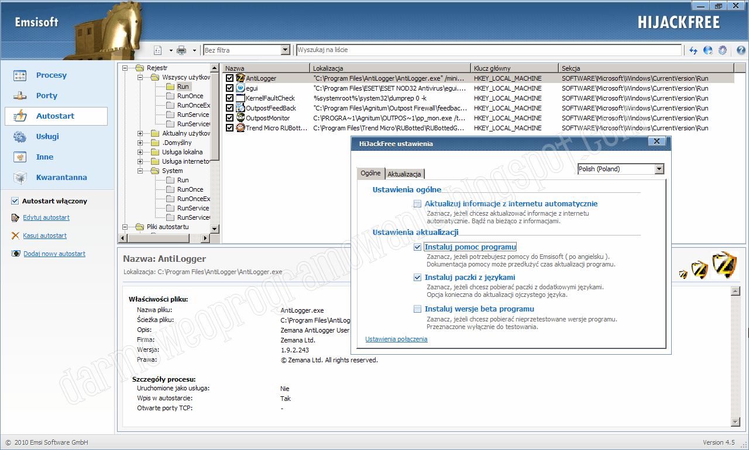Viewport: 749px width, 450px height.
Task: Click the refresh arrows toolbar icon
Action: click(693, 50)
